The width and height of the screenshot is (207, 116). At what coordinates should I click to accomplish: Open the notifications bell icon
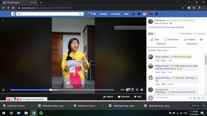tap(144, 14)
